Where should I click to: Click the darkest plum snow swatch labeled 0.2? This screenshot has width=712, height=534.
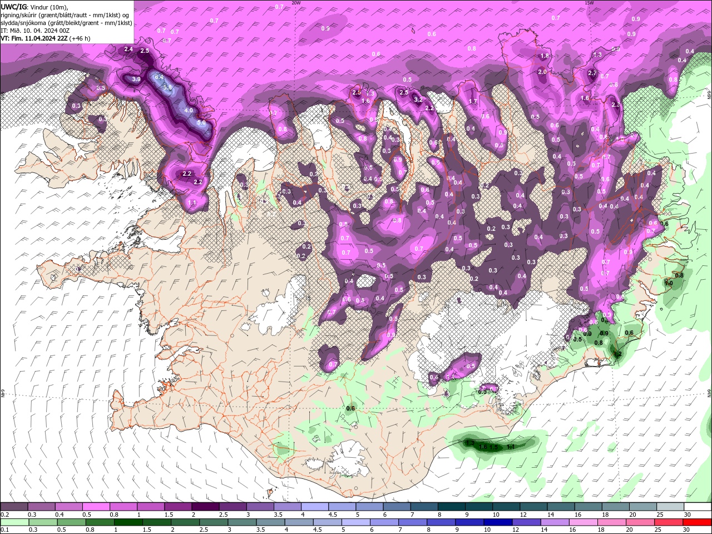tap(14, 507)
